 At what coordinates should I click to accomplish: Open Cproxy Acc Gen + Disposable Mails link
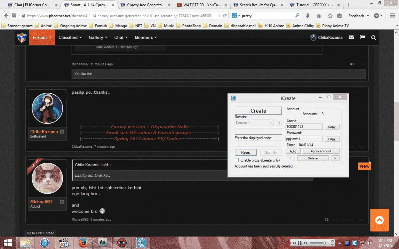(150, 127)
